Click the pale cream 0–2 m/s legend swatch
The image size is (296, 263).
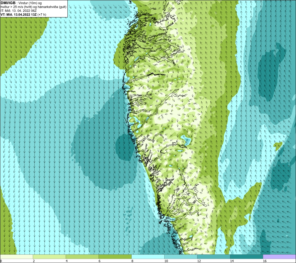(x=17, y=257)
